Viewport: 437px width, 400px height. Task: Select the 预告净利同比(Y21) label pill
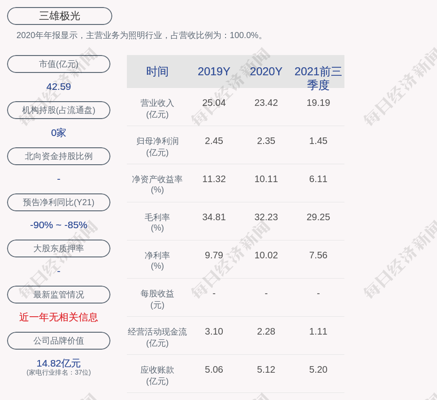click(59, 202)
